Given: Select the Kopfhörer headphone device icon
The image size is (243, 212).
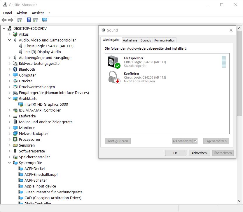Looking at the screenshot, I should (x=113, y=77).
